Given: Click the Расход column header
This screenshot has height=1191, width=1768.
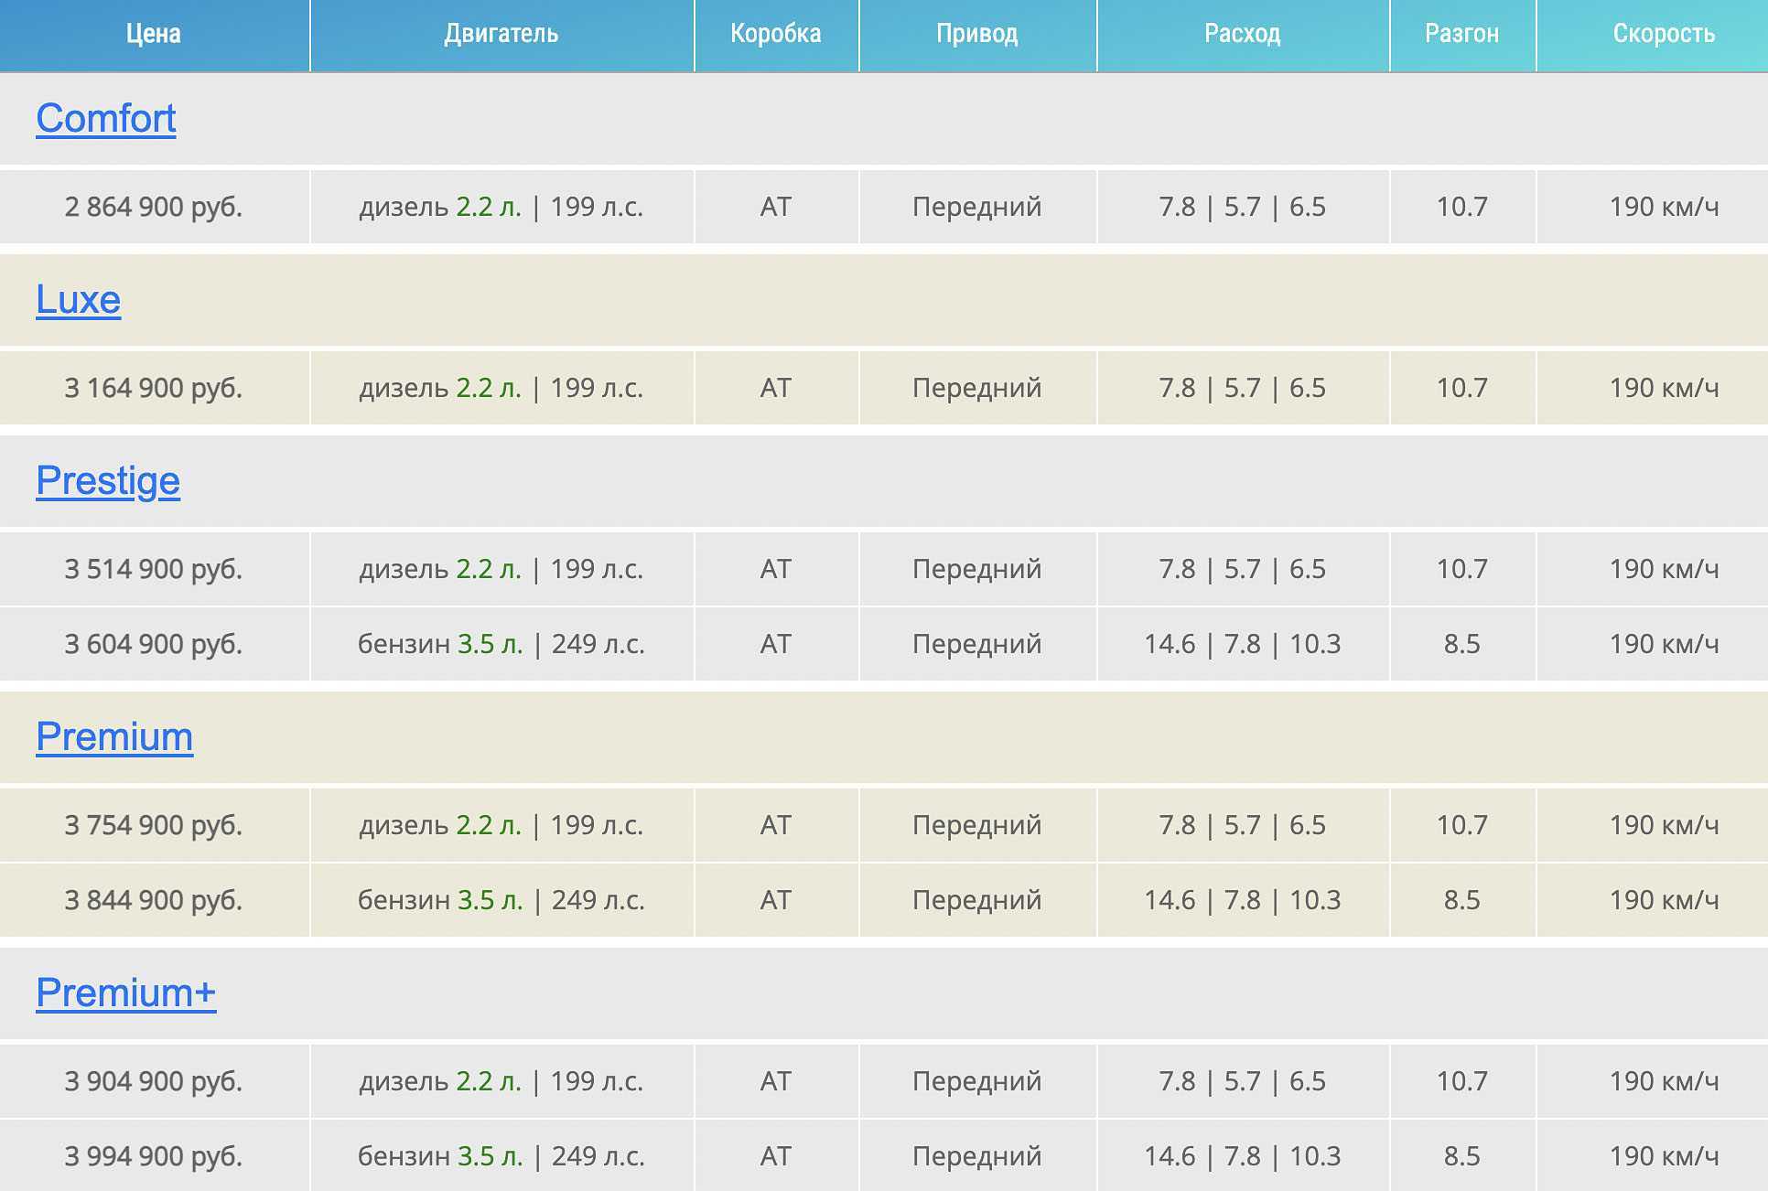Looking at the screenshot, I should [1243, 35].
